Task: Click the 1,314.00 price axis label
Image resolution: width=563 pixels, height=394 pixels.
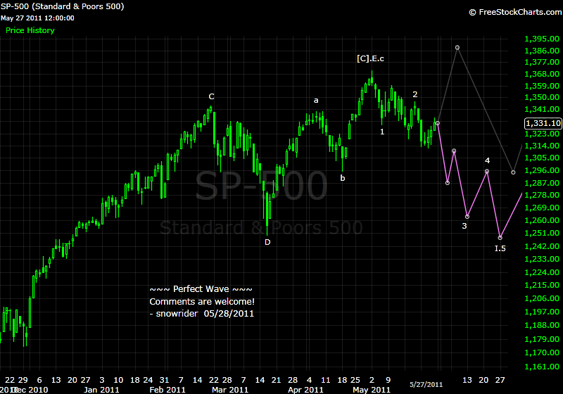Action: [x=542, y=146]
